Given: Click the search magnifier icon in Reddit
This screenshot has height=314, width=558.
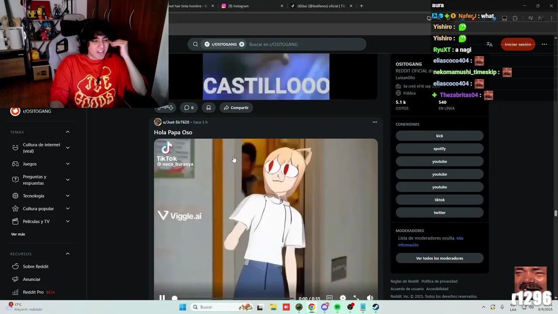Looking at the screenshot, I should pos(195,44).
